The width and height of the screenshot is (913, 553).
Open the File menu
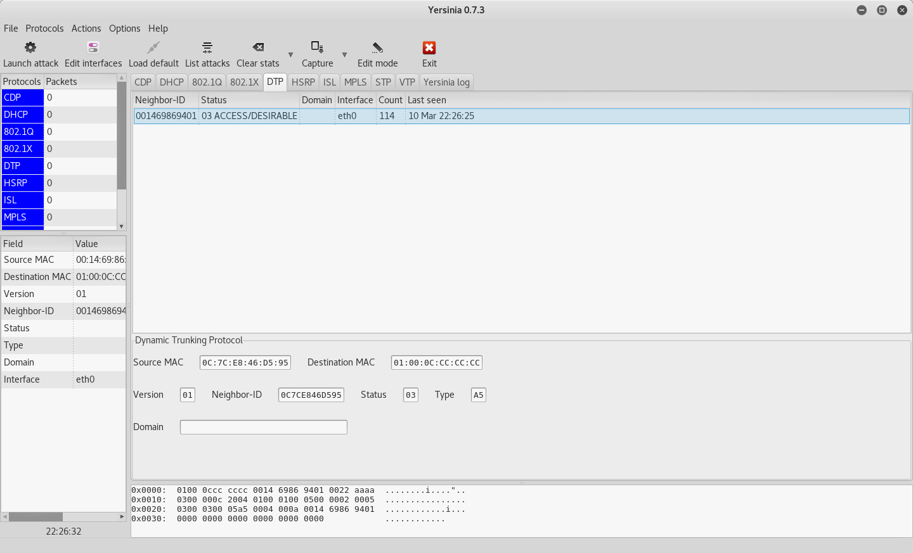click(x=11, y=29)
